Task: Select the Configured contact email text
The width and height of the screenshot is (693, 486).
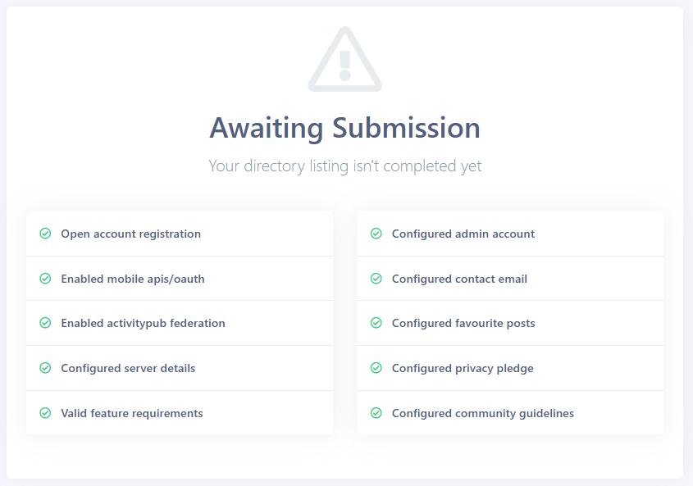Action: coord(459,279)
